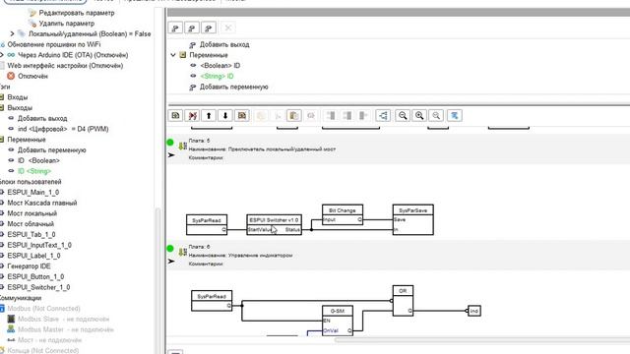This screenshot has width=630, height=354.
Task: Click the block structure tree toolbar icon
Action: (383, 116)
